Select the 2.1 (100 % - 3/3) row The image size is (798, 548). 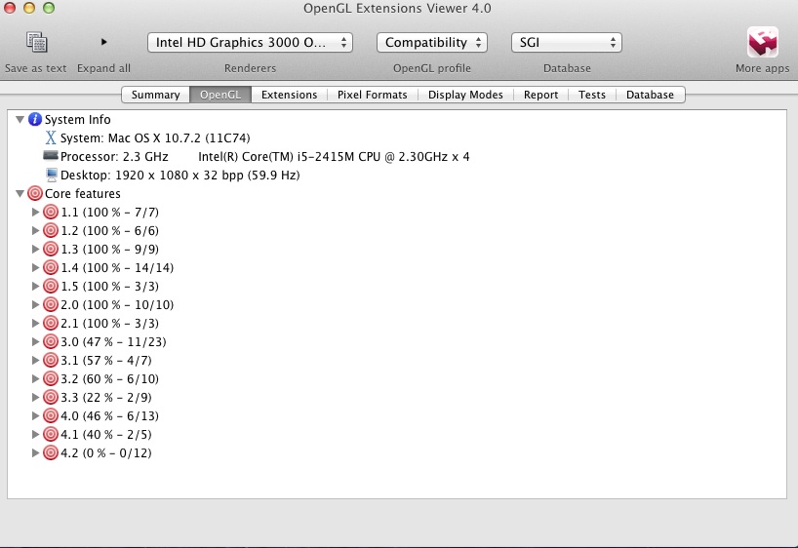tap(109, 323)
